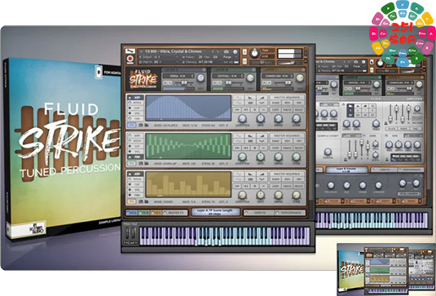The image size is (436, 296).
Task: Click MASTER SEQUENCE in blue sequencer
Action: 287,97
